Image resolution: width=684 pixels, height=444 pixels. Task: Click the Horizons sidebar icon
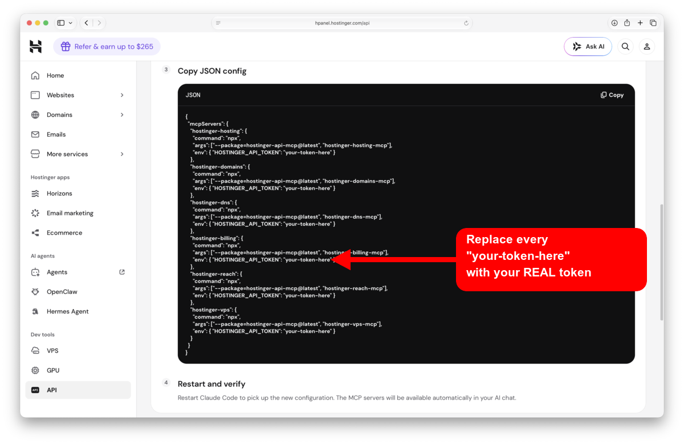point(35,193)
